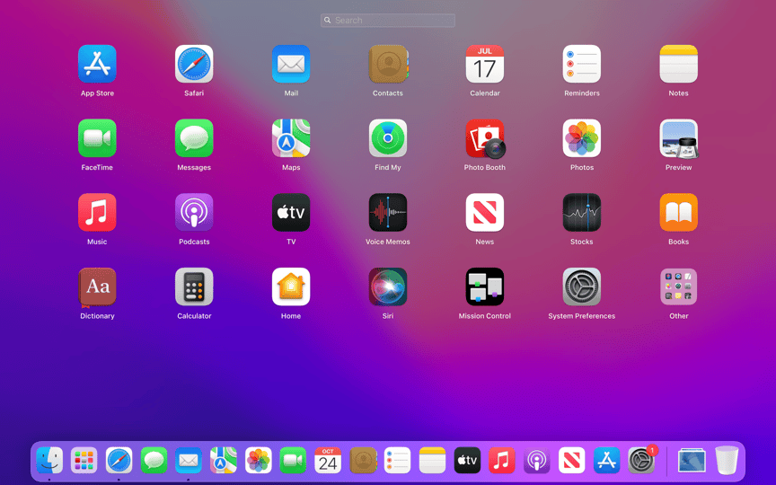
Task: Launch the Dictionary app
Action: click(x=97, y=287)
